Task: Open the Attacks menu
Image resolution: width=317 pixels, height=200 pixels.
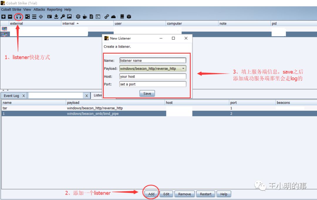Action: (x=39, y=9)
